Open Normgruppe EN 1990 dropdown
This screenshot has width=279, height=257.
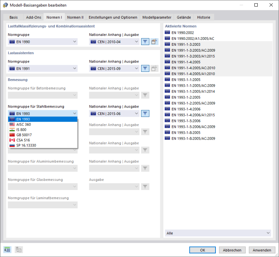coord(43,42)
